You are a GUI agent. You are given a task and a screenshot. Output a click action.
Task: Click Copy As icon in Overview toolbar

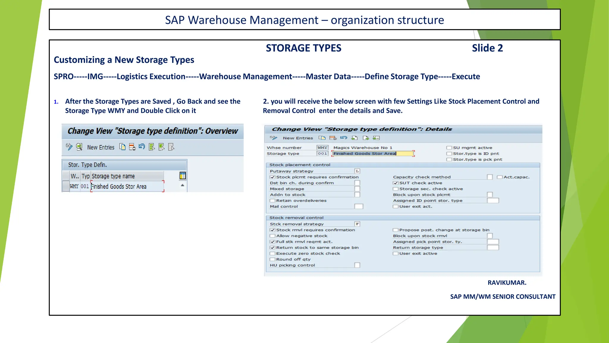[123, 147]
